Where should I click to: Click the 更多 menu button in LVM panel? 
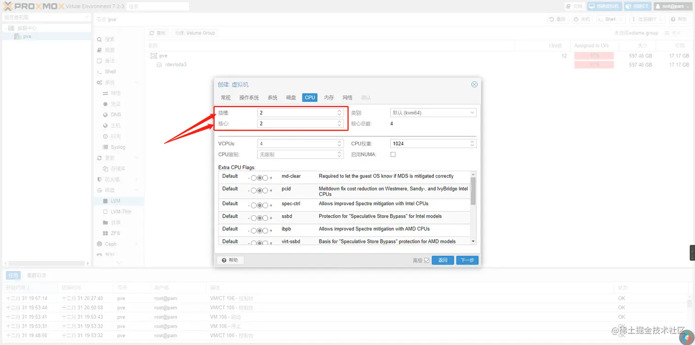[x=673, y=33]
